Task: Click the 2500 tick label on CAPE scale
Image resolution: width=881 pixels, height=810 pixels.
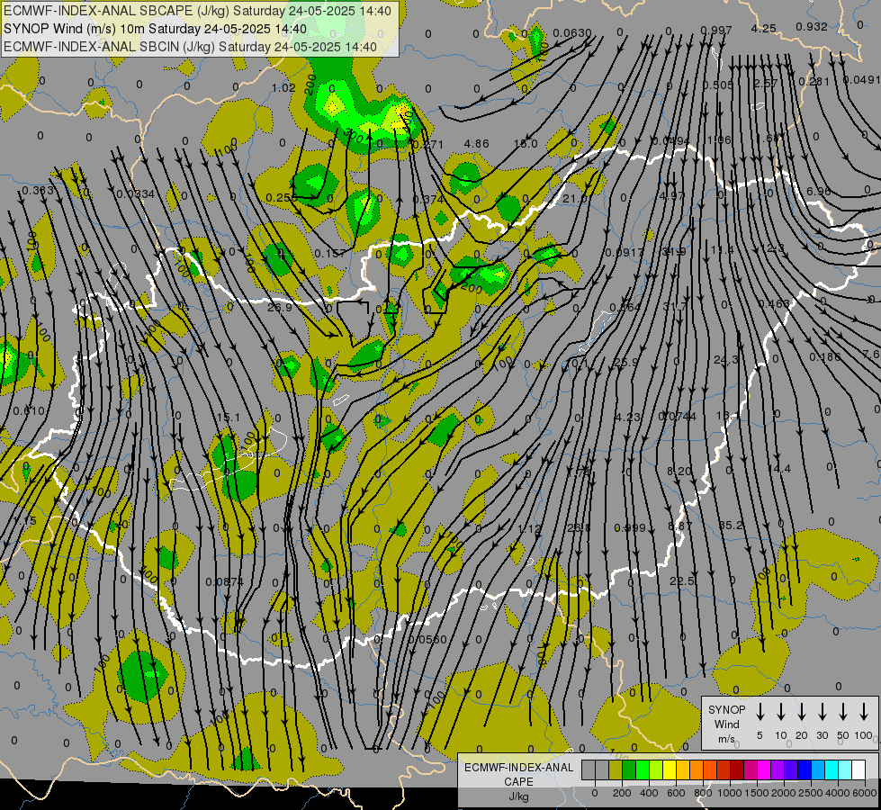Action: (811, 793)
